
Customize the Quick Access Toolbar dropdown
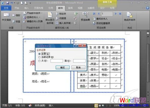click(x=30, y=3)
